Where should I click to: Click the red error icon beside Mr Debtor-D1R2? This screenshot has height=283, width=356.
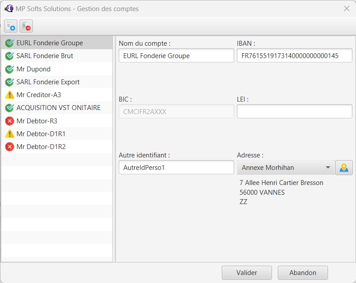(9, 147)
